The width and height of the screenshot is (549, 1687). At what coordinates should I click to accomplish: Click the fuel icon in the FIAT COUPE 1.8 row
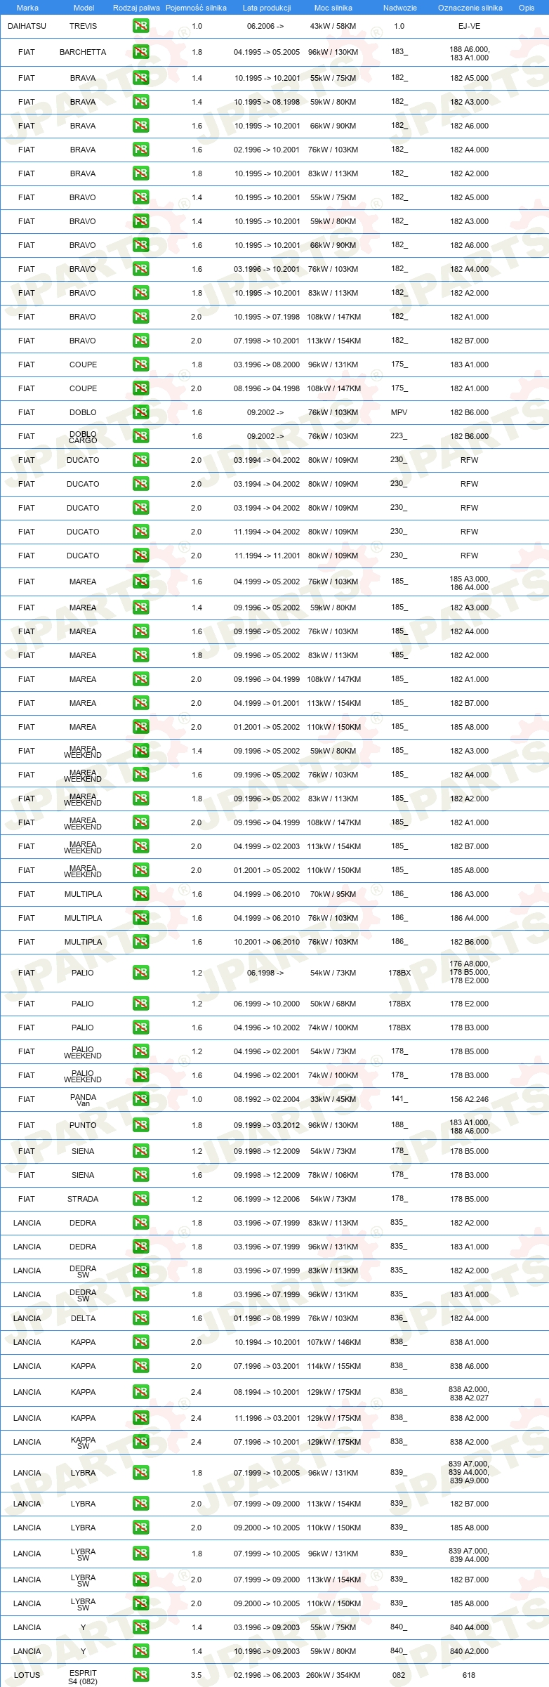click(141, 365)
